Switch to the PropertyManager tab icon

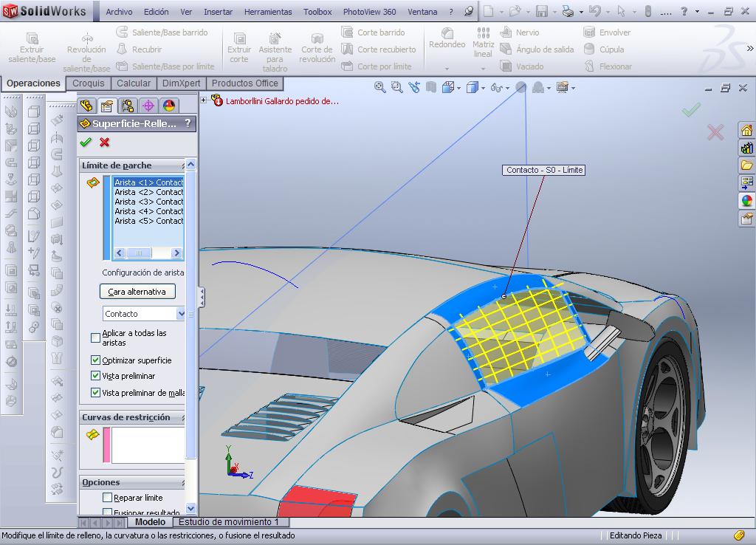(x=106, y=106)
